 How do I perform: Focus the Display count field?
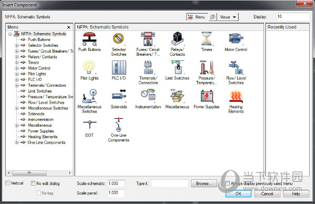293,17
